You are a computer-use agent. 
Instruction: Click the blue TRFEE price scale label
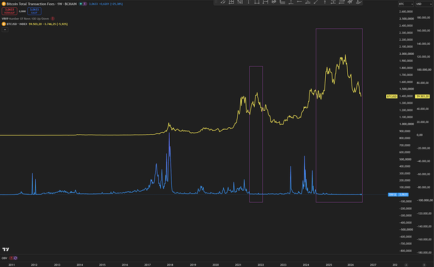coord(392,195)
